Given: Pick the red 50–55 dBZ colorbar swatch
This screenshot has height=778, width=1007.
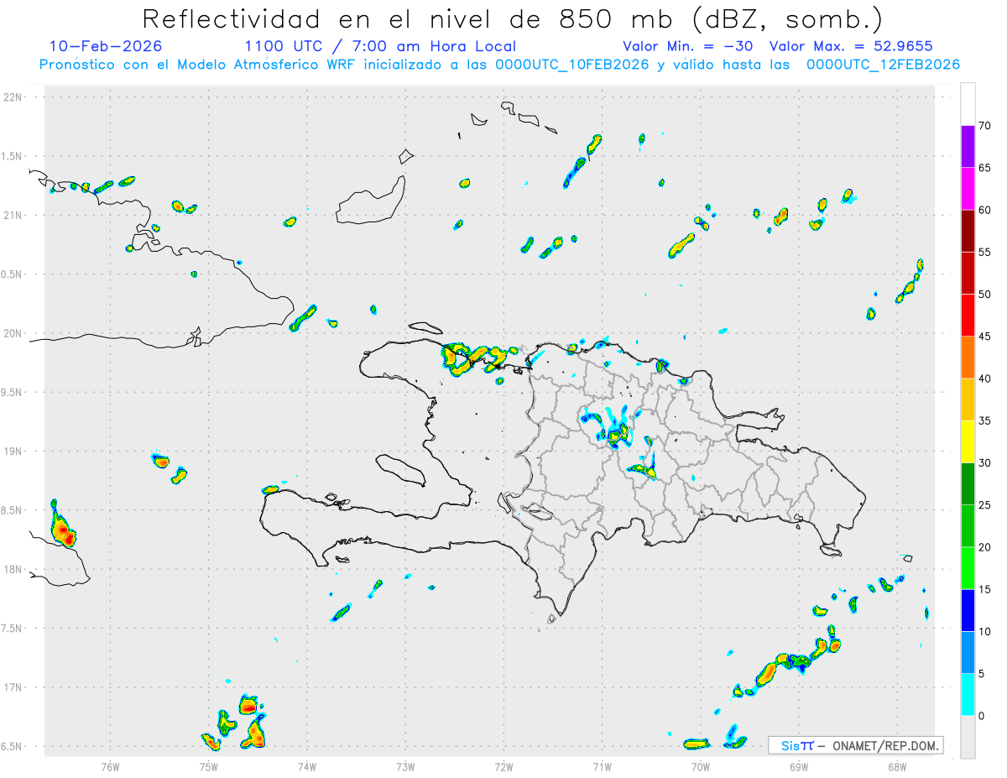Looking at the screenshot, I should [x=968, y=273].
